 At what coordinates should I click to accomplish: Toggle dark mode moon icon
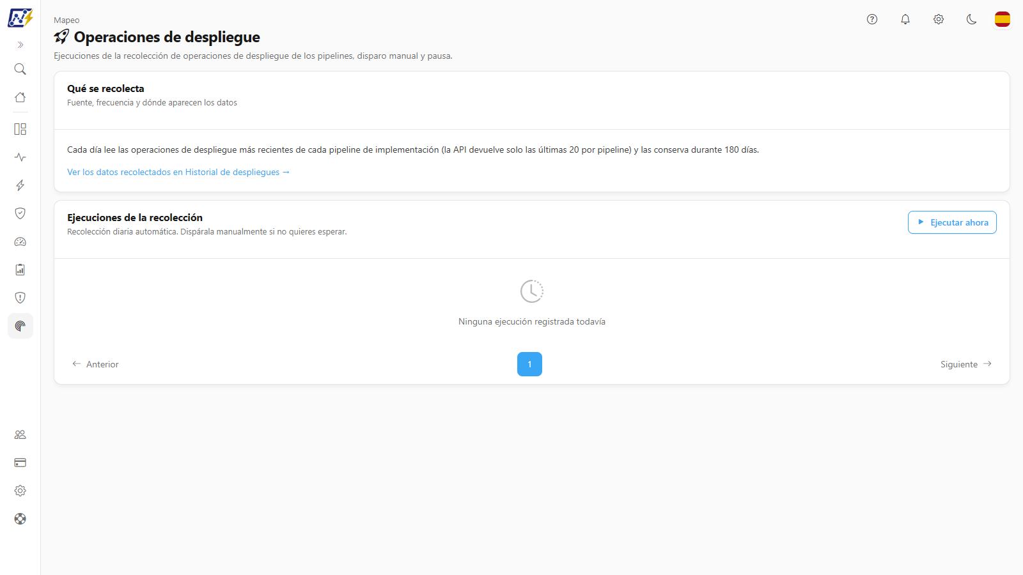click(x=972, y=19)
